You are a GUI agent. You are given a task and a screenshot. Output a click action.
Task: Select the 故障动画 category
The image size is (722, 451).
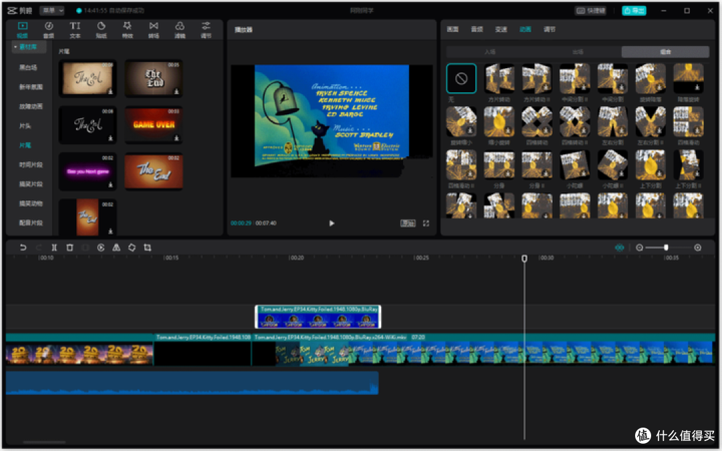click(x=31, y=106)
